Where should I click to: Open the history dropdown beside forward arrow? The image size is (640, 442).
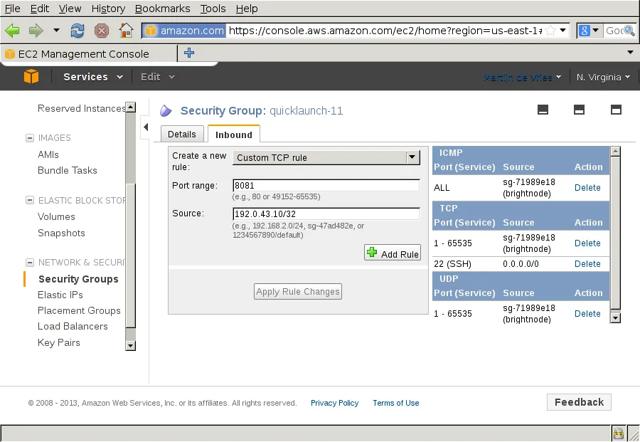click(56, 30)
